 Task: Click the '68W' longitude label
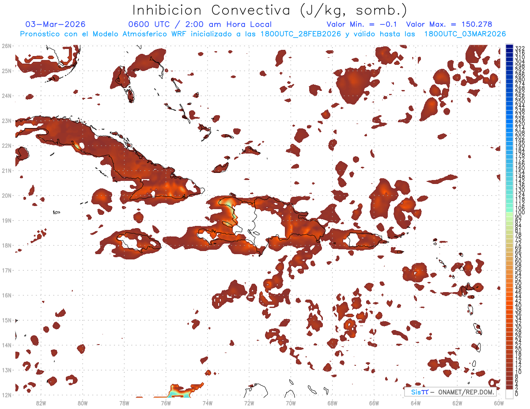(x=333, y=403)
